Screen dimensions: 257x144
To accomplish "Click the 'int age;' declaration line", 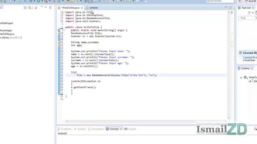I will coord(77,45).
